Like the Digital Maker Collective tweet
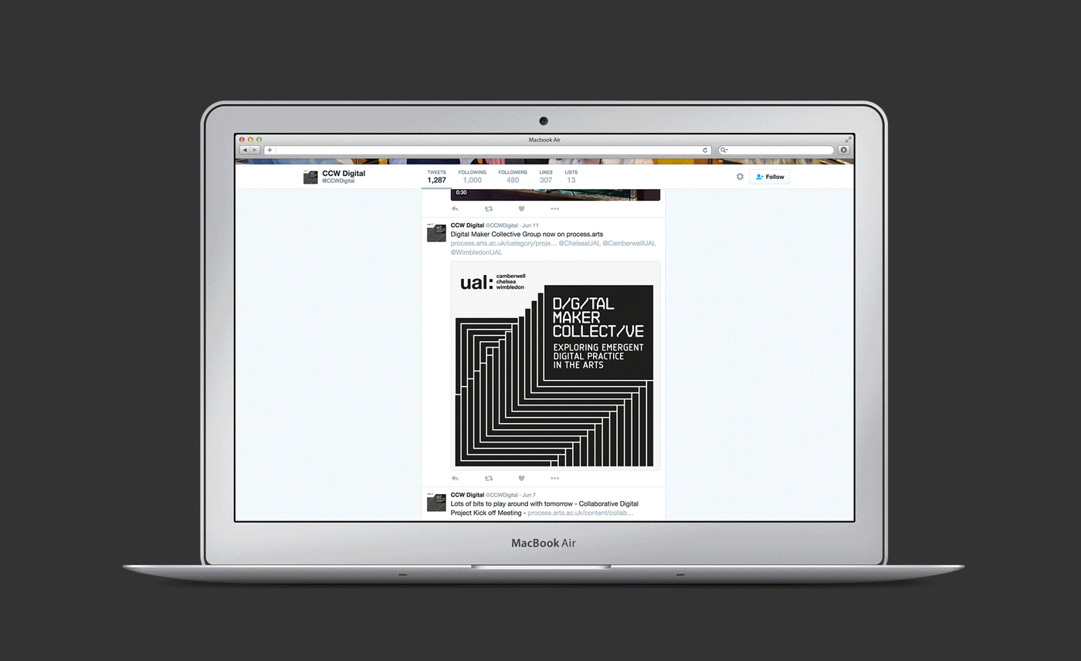The width and height of the screenshot is (1081, 661). (x=521, y=479)
